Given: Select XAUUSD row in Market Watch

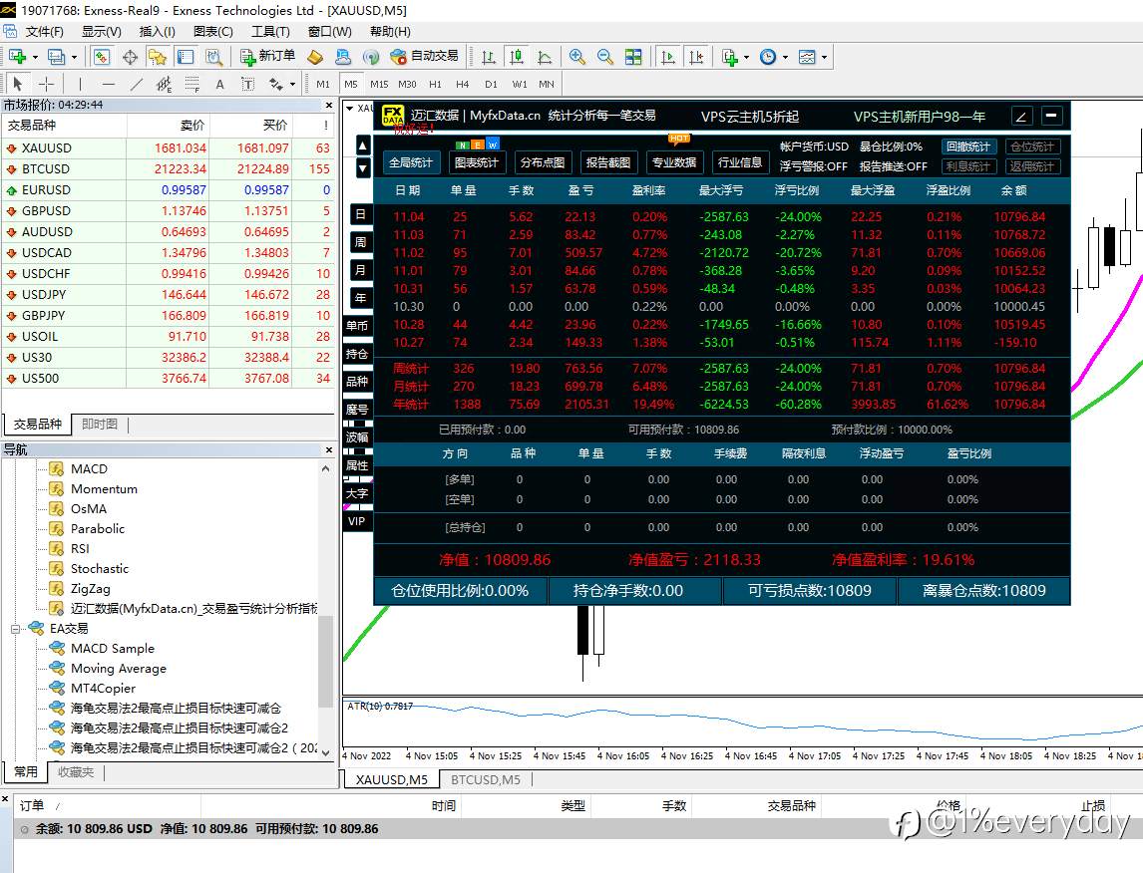Looking at the screenshot, I should pos(168,147).
